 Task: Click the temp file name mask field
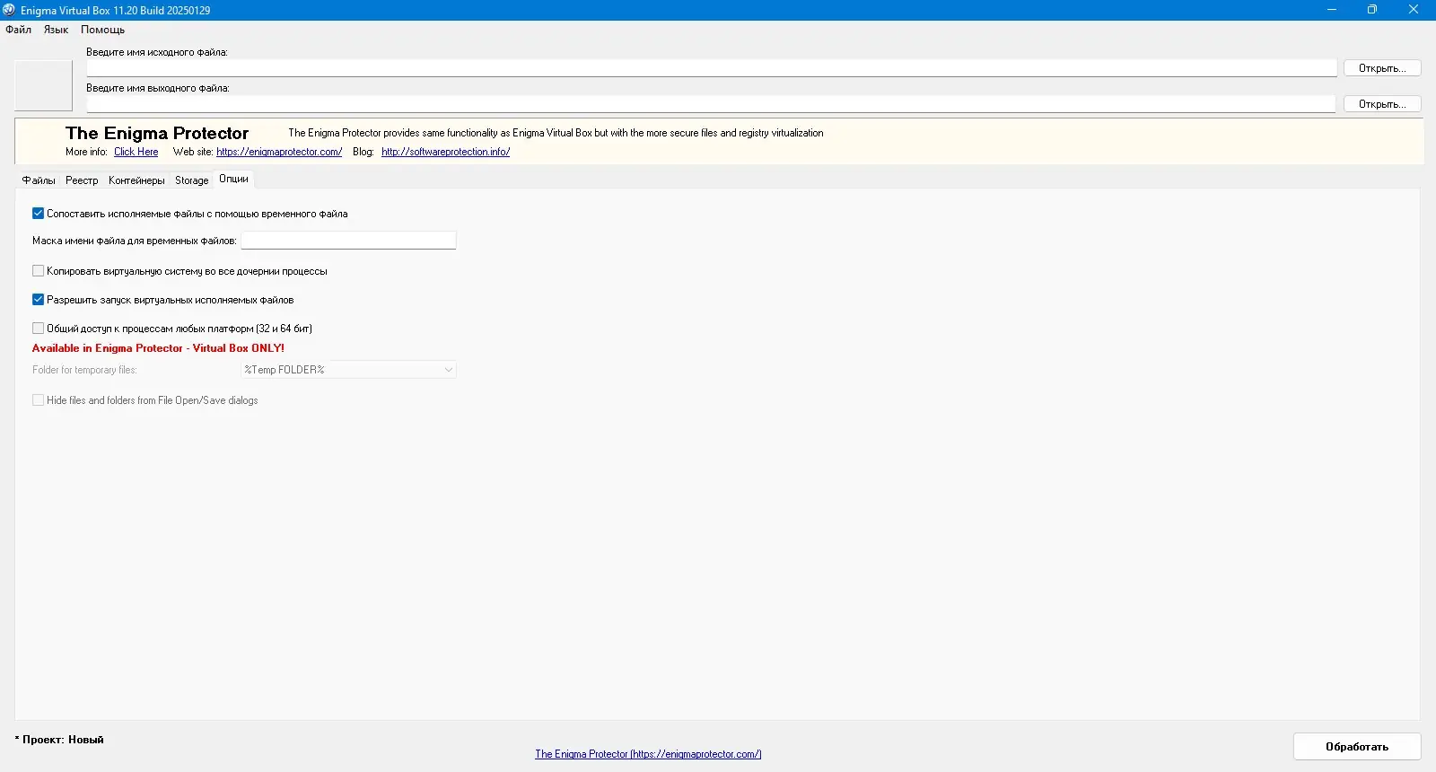click(348, 241)
